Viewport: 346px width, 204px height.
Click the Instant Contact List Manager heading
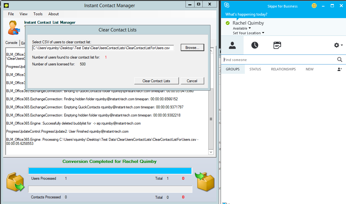(50, 22)
